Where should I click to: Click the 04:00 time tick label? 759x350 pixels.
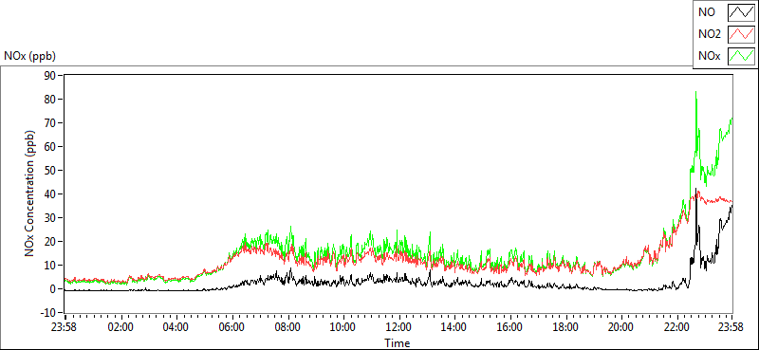tap(176, 326)
